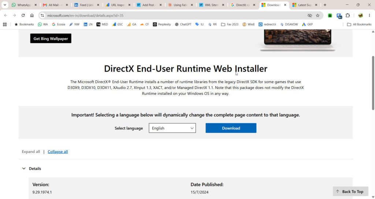
Task: Click the browser back arrow
Action: pos(5,15)
